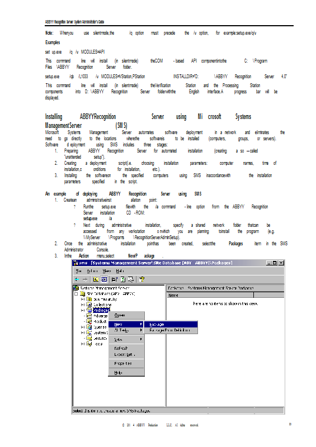Choose Open from the context menu
Screen dimensions: 316x447
(126, 315)
